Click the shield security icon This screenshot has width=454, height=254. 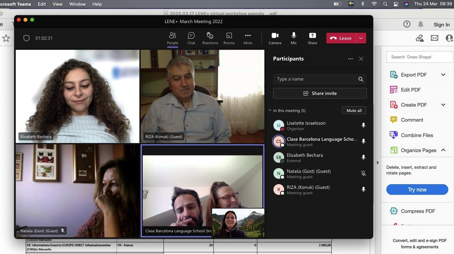(26, 38)
